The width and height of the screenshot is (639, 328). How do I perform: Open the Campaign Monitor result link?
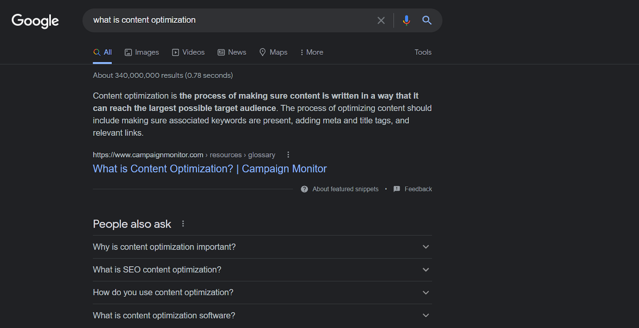210,169
